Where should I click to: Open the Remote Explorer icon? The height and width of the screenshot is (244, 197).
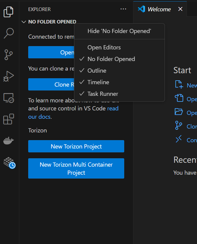[x=9, y=98]
